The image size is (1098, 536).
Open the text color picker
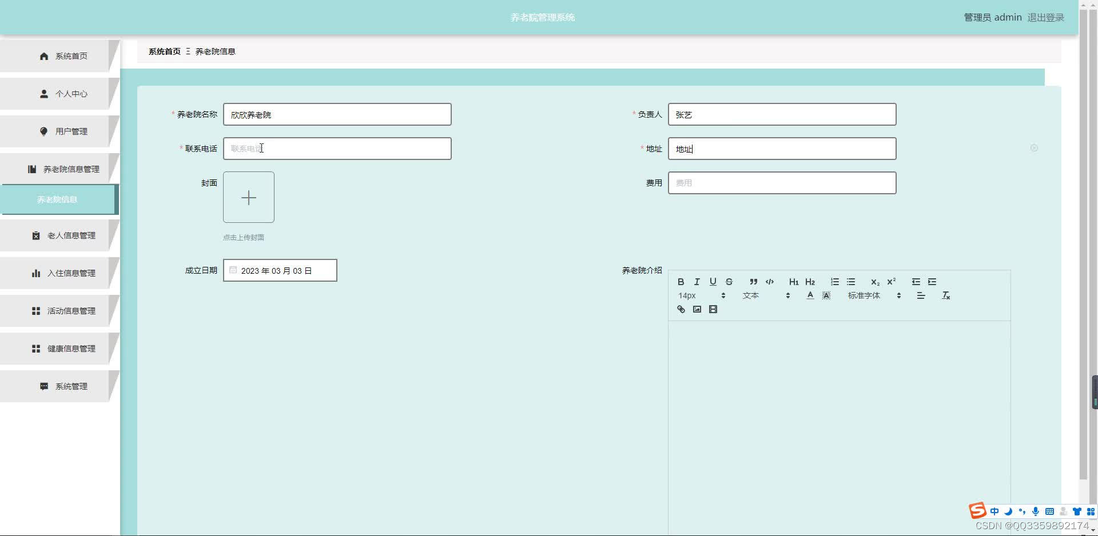pos(810,295)
